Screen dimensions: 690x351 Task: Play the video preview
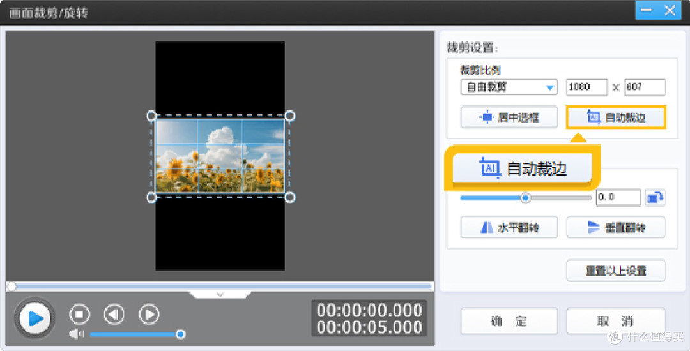coord(34,318)
